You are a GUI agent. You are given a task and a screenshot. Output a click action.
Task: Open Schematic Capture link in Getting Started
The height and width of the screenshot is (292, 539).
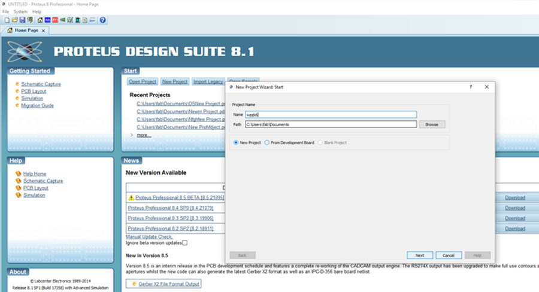click(41, 84)
